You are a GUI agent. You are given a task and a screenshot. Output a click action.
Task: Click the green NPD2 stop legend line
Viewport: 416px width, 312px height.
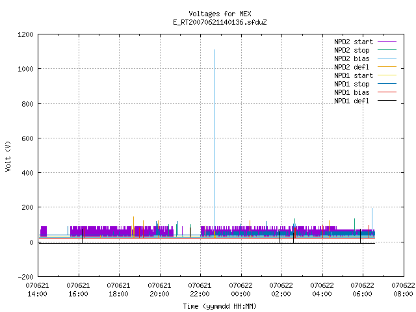pos(387,50)
